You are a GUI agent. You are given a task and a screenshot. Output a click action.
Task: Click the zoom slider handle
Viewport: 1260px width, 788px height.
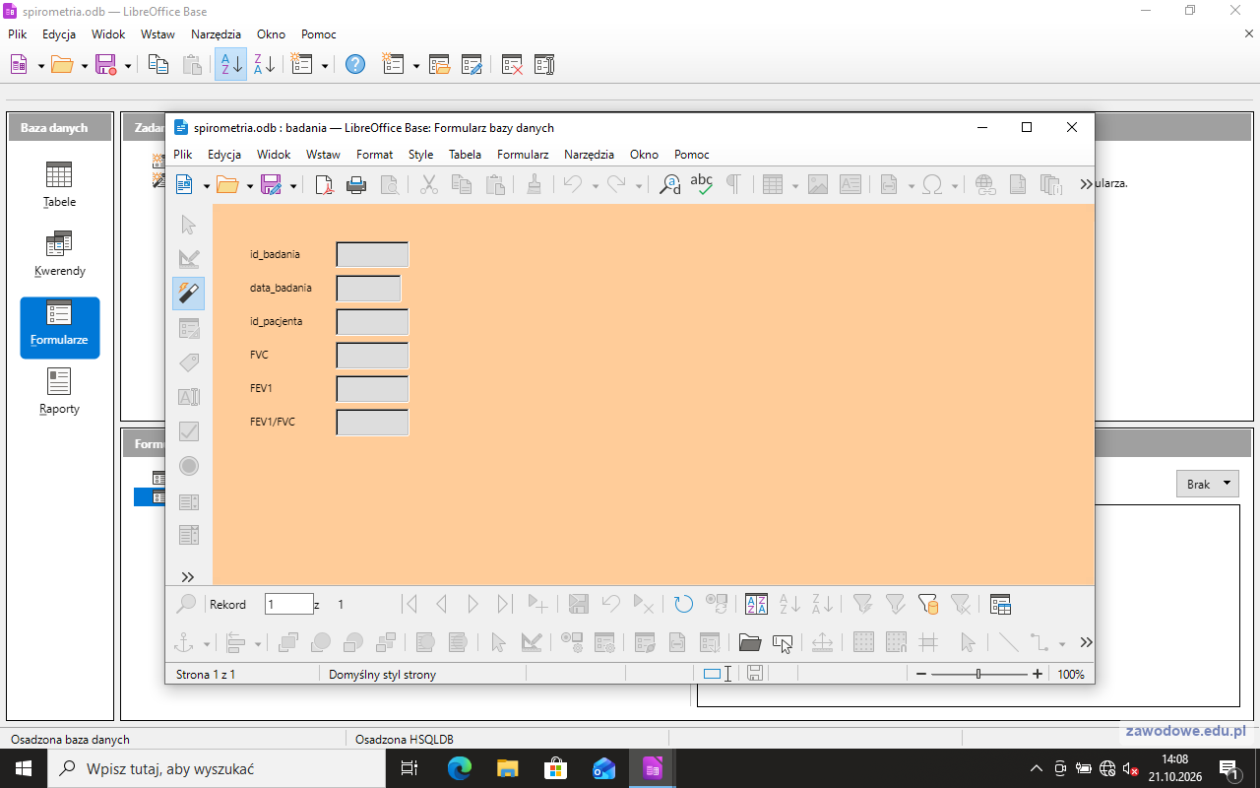click(977, 674)
